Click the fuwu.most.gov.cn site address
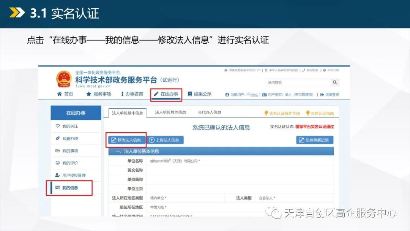 point(93,86)
